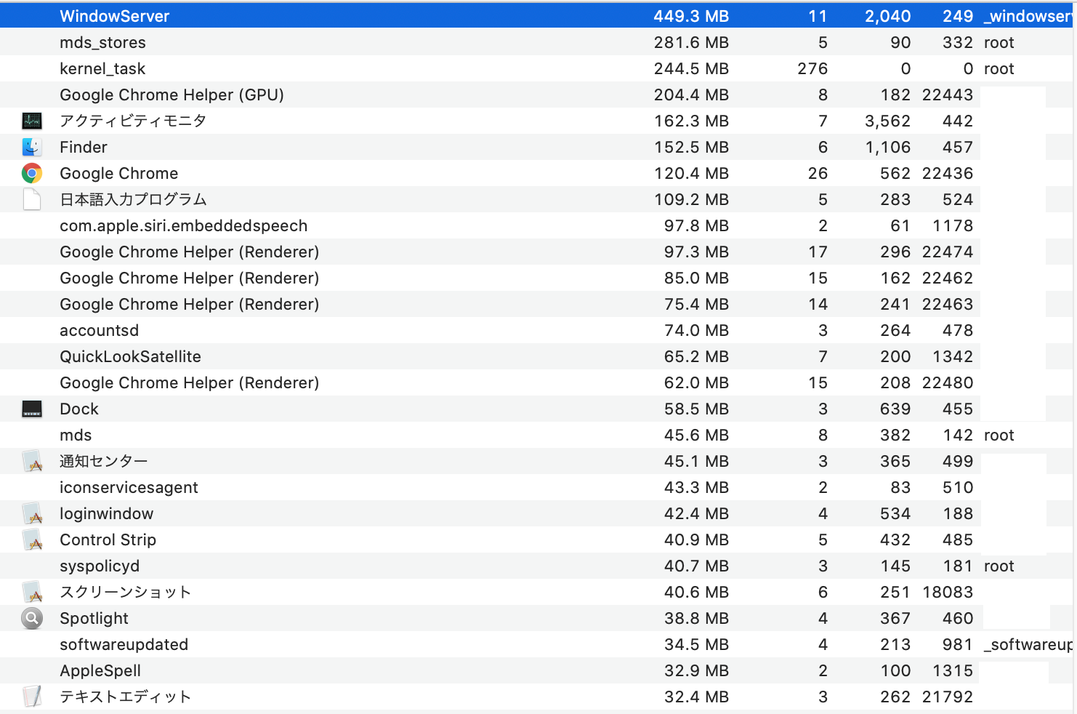The width and height of the screenshot is (1077, 714).
Task: Click the 45.6 MB memory value
Action: [x=696, y=435]
